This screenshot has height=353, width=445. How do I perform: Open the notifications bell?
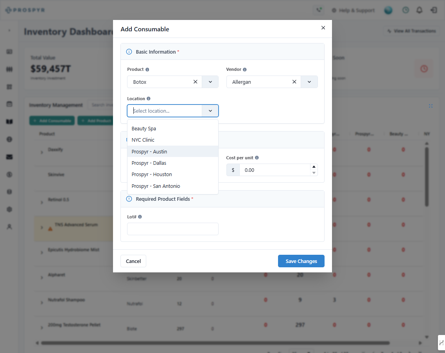(x=419, y=10)
